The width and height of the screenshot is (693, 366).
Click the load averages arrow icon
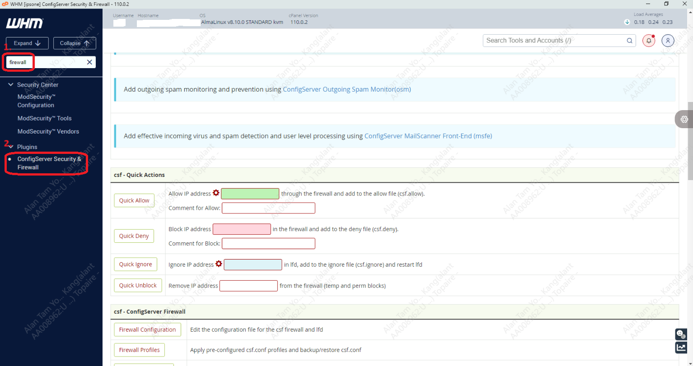[627, 22]
